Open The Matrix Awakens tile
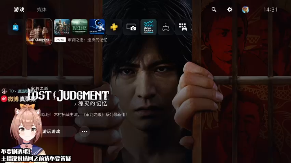Screen dimensions: 291x163 click(79, 27)
